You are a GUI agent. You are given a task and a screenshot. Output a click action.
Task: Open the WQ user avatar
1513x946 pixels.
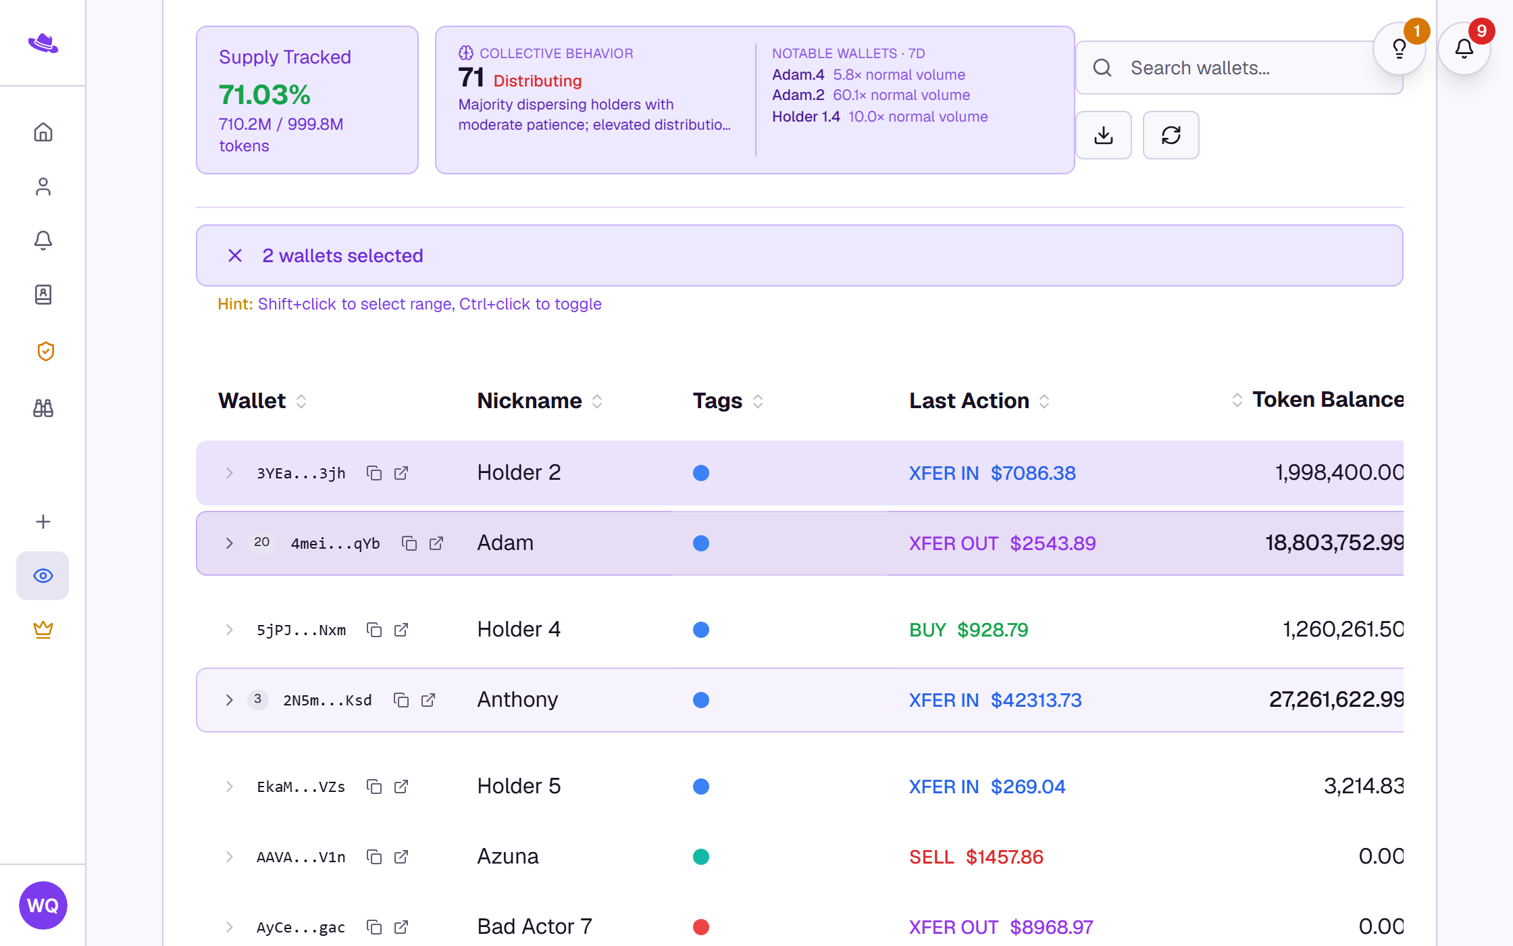[43, 905]
